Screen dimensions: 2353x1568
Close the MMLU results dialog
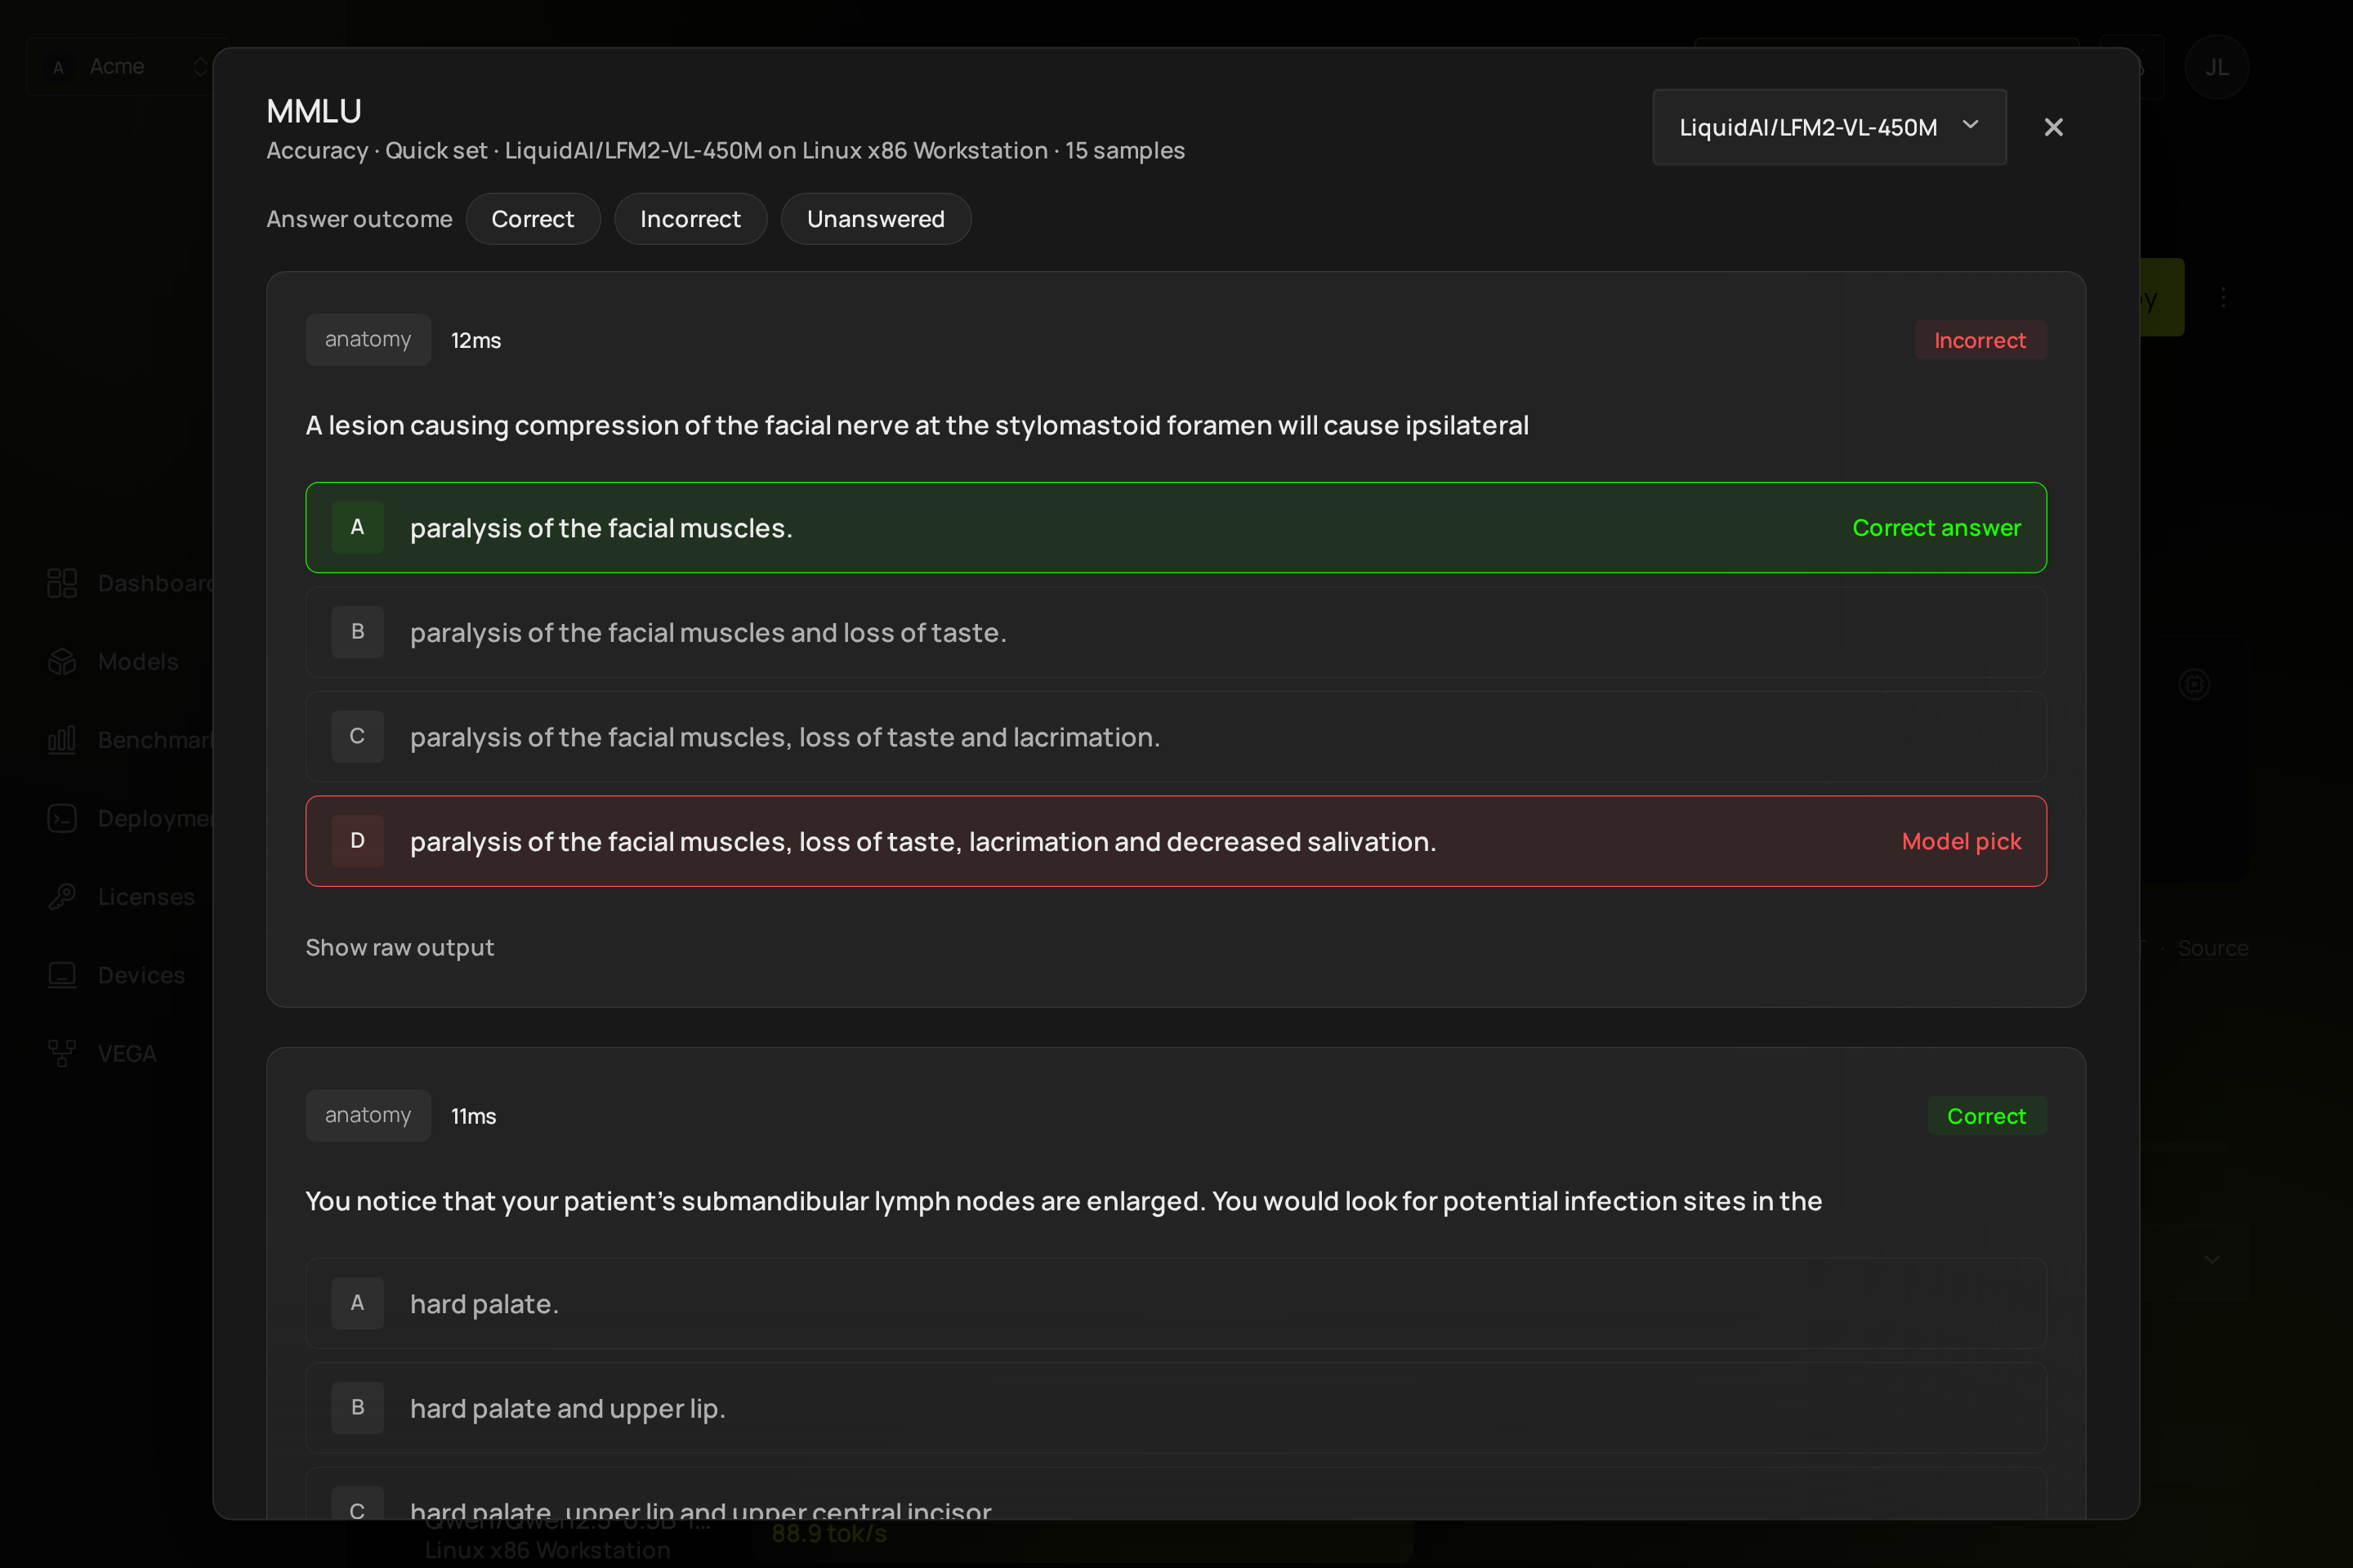(2053, 127)
